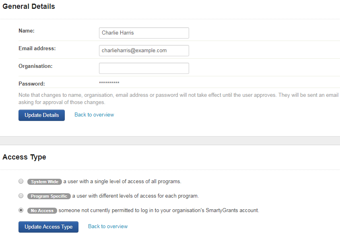Click the empty Organisation field
This screenshot has height=235, width=340.
144,68
